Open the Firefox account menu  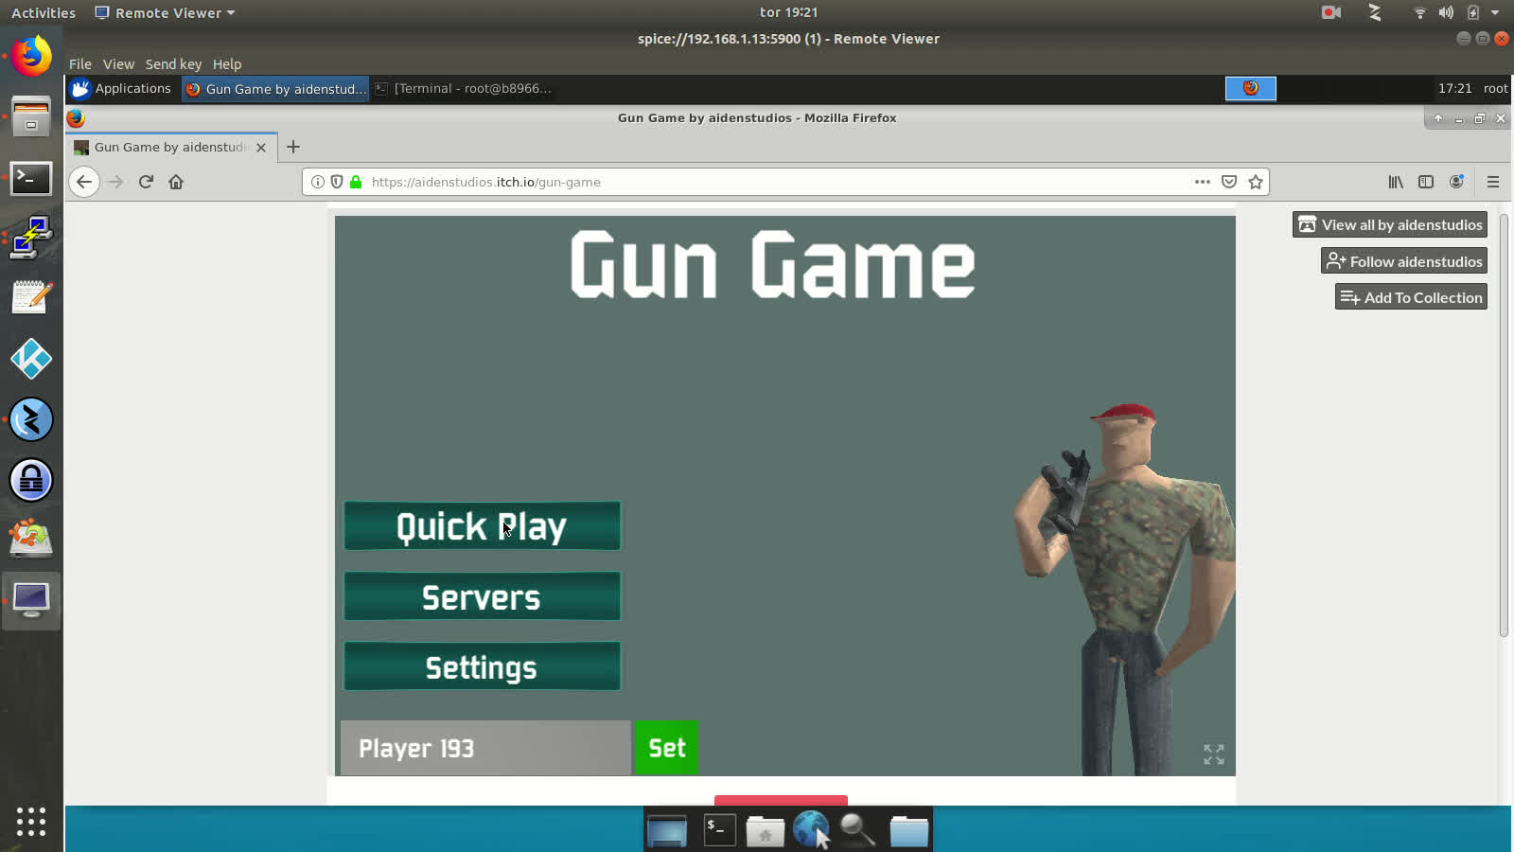coord(1456,182)
